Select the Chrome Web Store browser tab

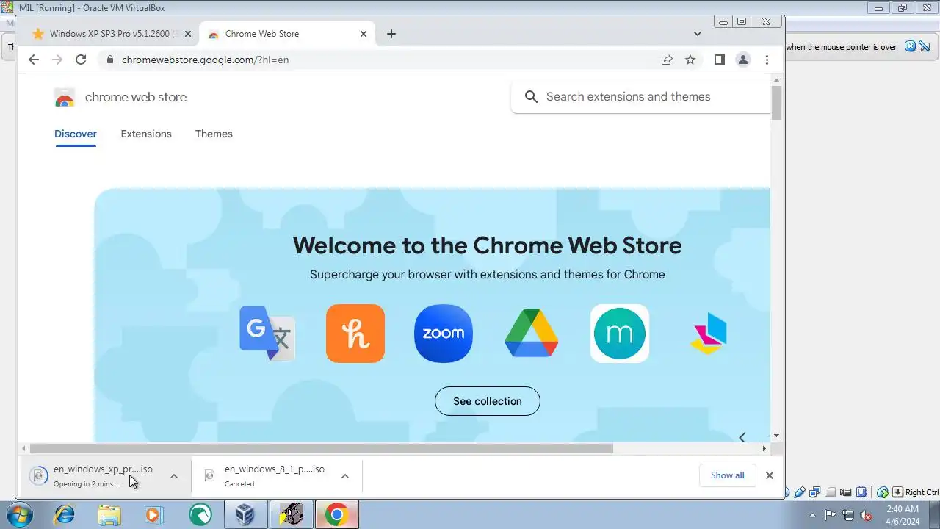click(x=288, y=34)
